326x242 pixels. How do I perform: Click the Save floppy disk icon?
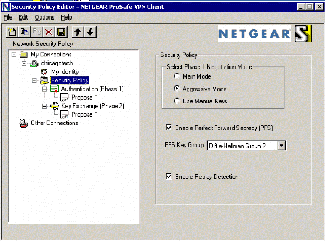61,32
